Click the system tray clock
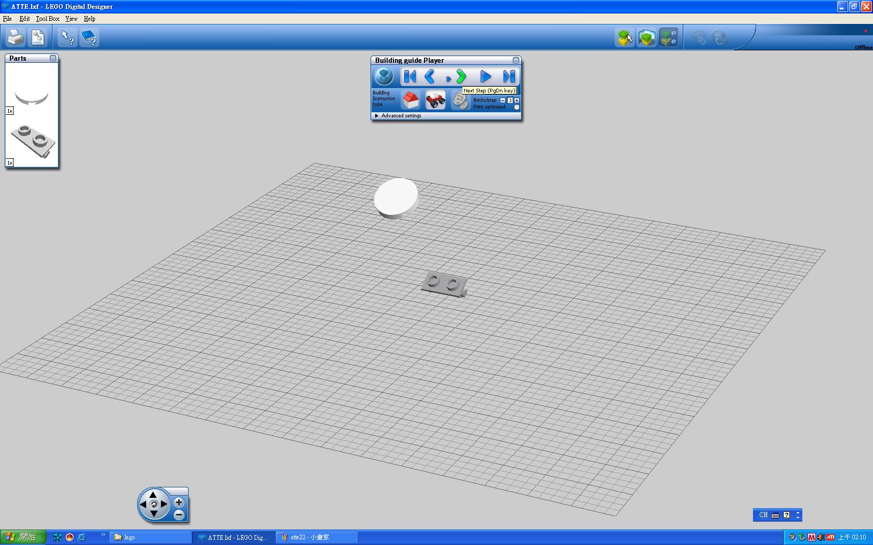Image resolution: width=873 pixels, height=545 pixels. [852, 537]
